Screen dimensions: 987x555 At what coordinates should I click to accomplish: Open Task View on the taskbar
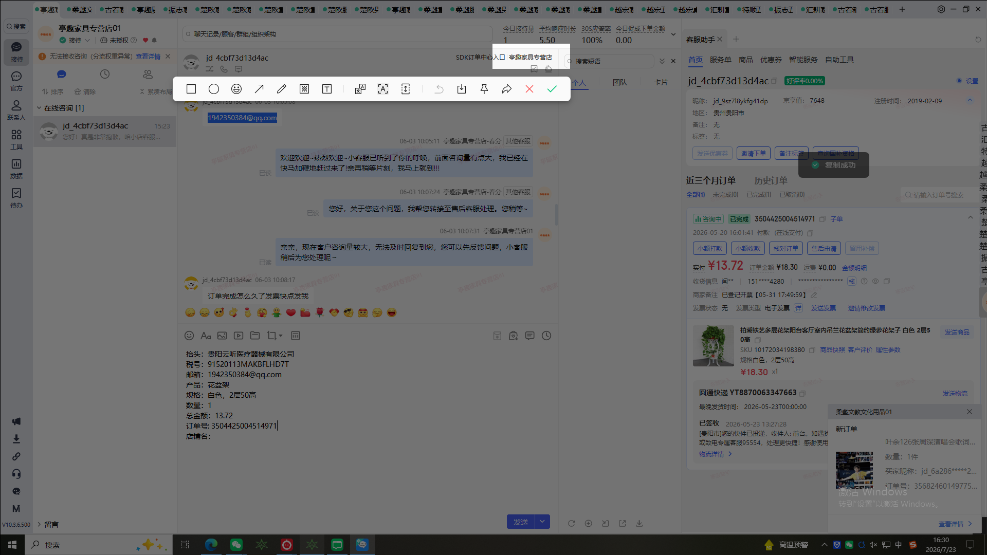[x=185, y=545]
